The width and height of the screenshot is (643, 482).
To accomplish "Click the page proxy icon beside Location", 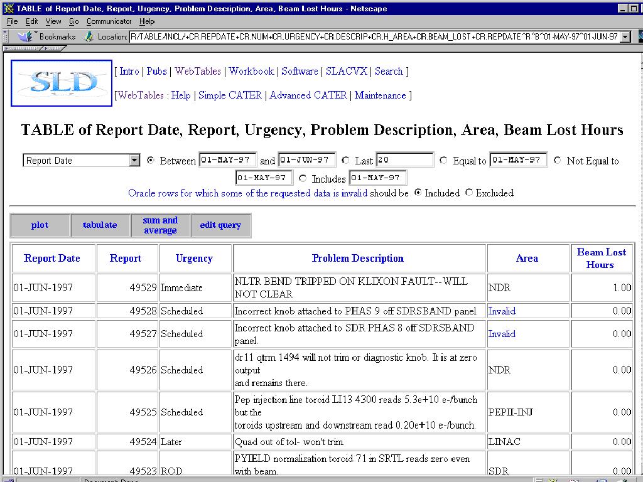I will 90,36.
